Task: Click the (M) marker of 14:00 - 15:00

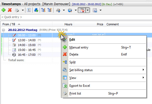Action: coord(39,45)
